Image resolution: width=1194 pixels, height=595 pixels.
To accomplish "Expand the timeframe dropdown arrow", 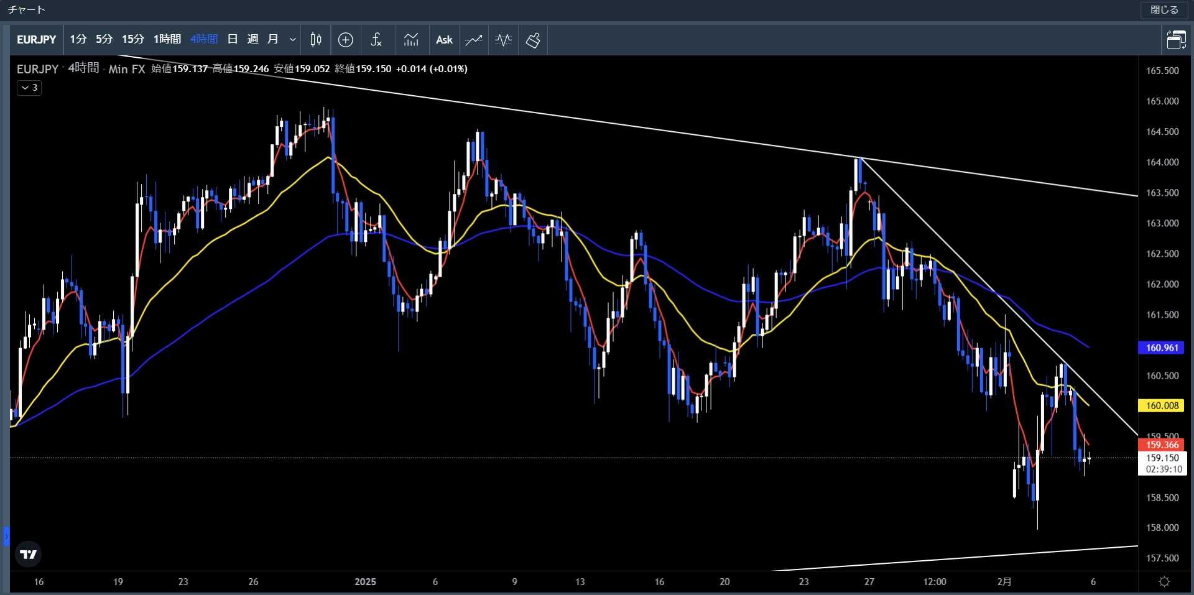I will (292, 39).
